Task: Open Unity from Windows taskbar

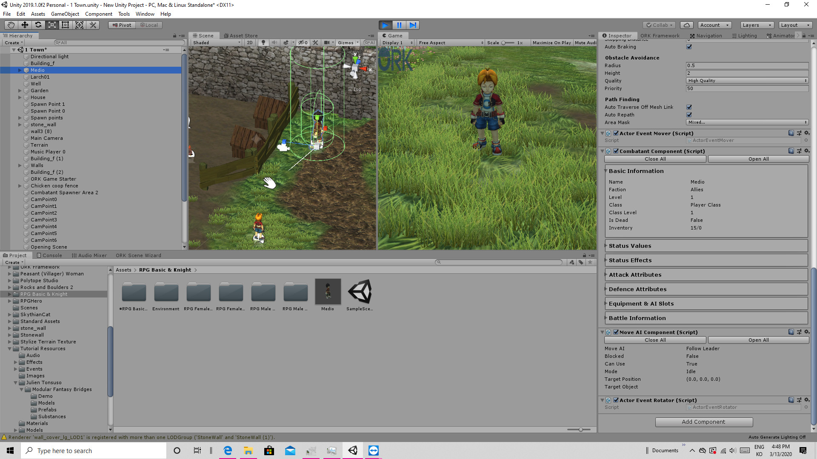Action: 353,450
